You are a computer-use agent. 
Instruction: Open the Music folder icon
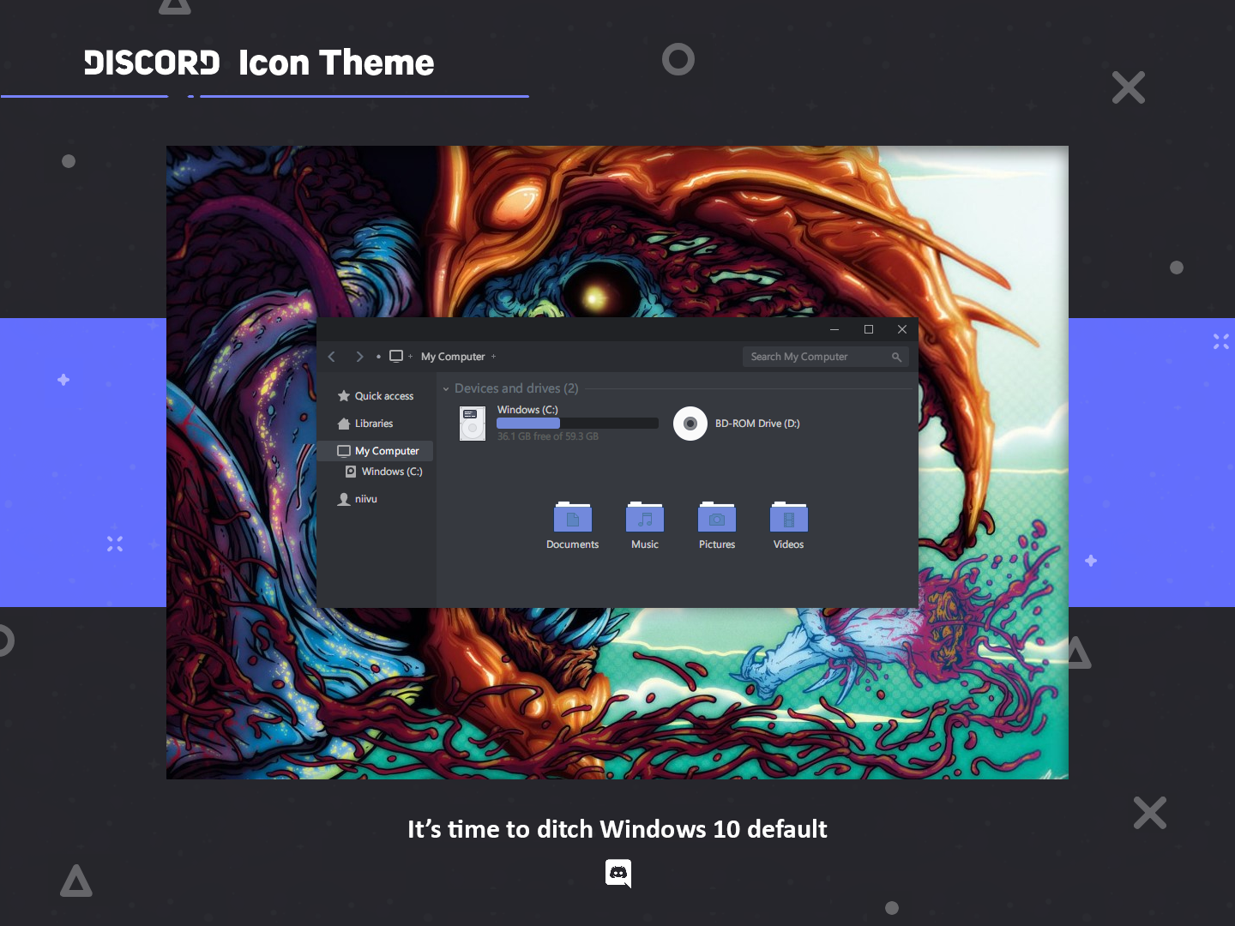point(645,517)
